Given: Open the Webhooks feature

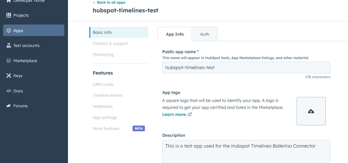Looking at the screenshot, I should (103, 106).
